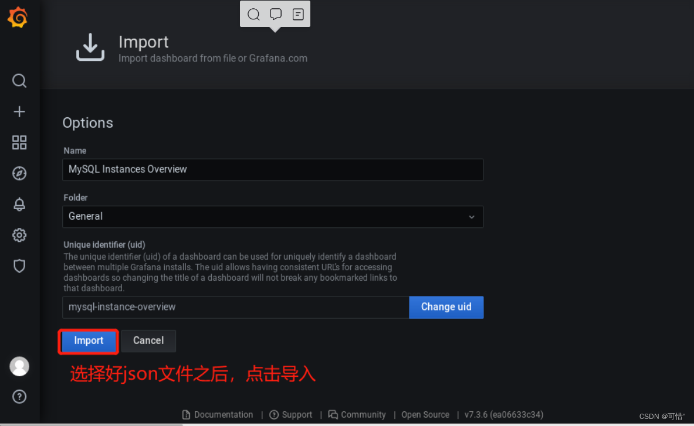The image size is (694, 426).
Task: Open the Documentation footer link
Action: (224, 414)
